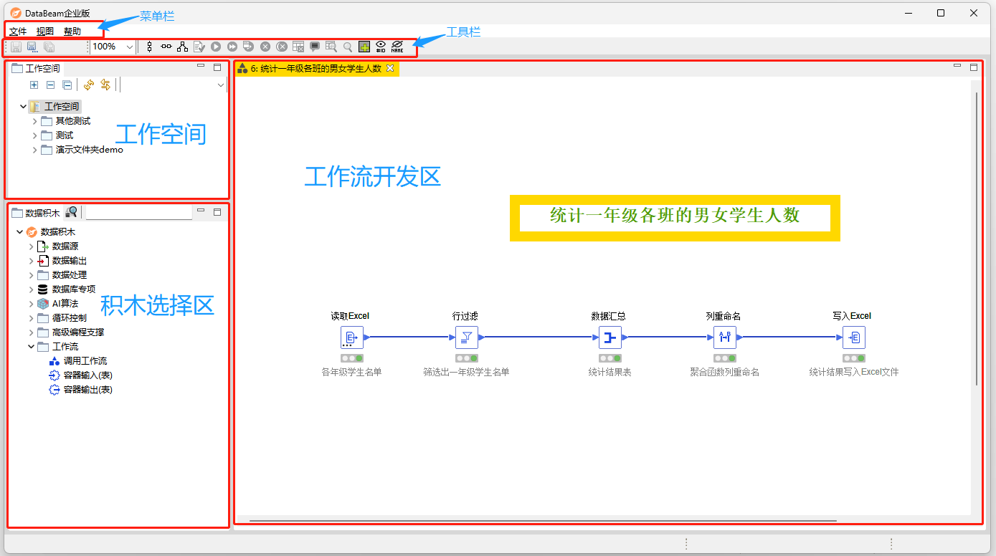Open the 视图 menu
The image size is (996, 556).
point(45,32)
